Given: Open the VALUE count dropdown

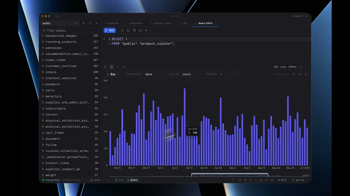Looking at the screenshot, I should pyautogui.click(x=186, y=74).
